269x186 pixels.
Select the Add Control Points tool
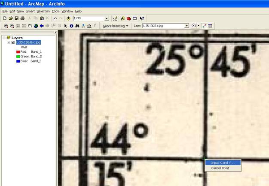click(204, 26)
